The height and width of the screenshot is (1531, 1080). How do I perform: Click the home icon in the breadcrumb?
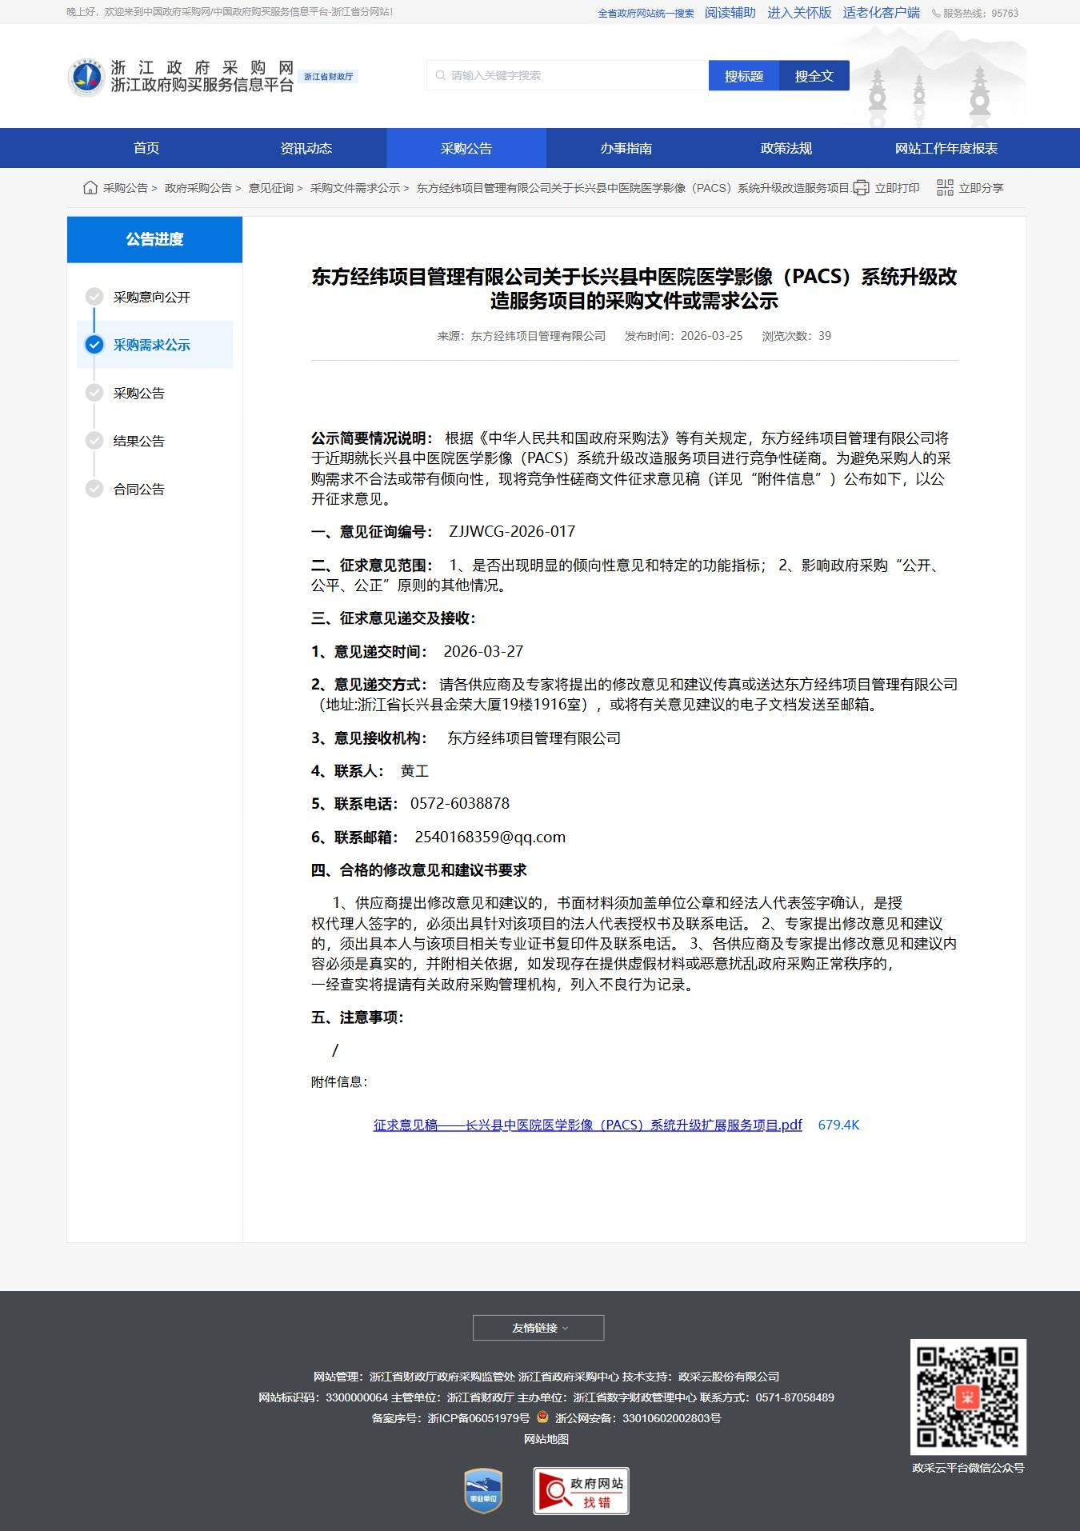90,188
